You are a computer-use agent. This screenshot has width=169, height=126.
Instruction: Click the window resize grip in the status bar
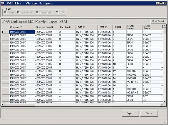click(x=165, y=122)
